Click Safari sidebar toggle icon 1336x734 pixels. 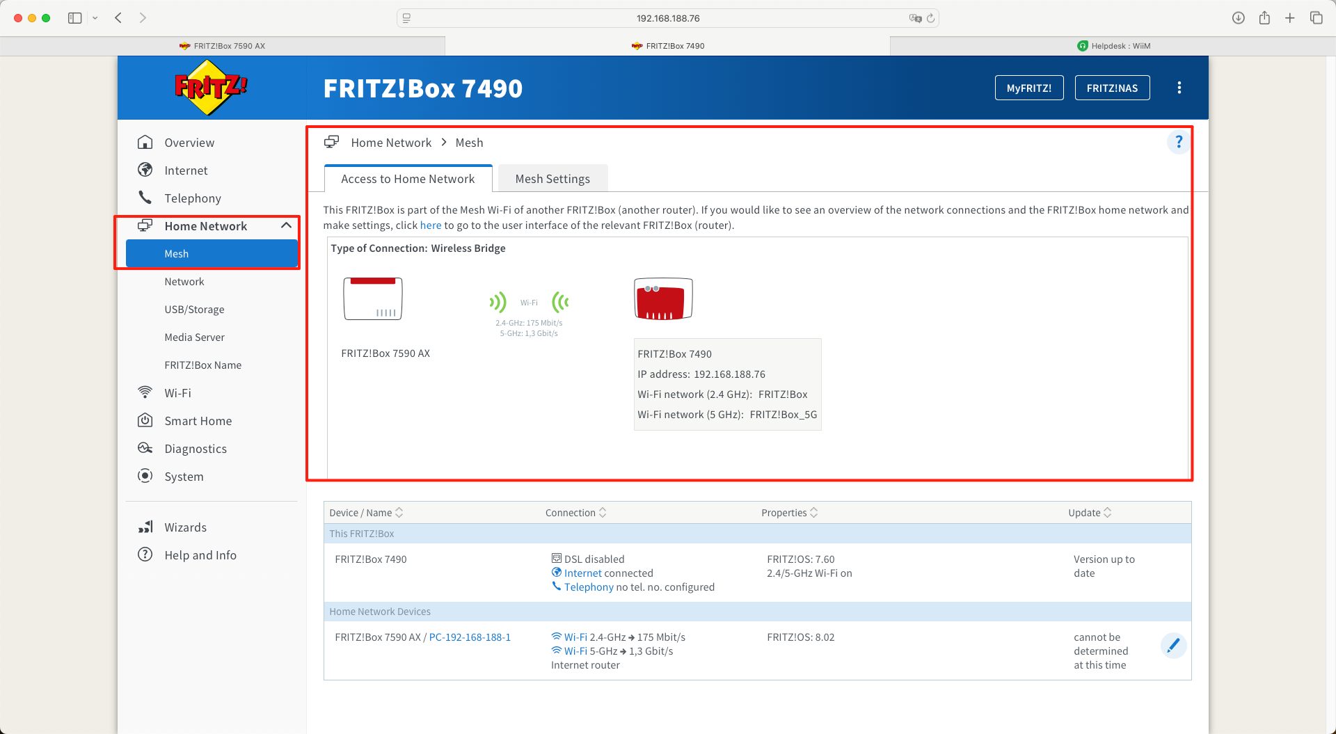click(74, 18)
